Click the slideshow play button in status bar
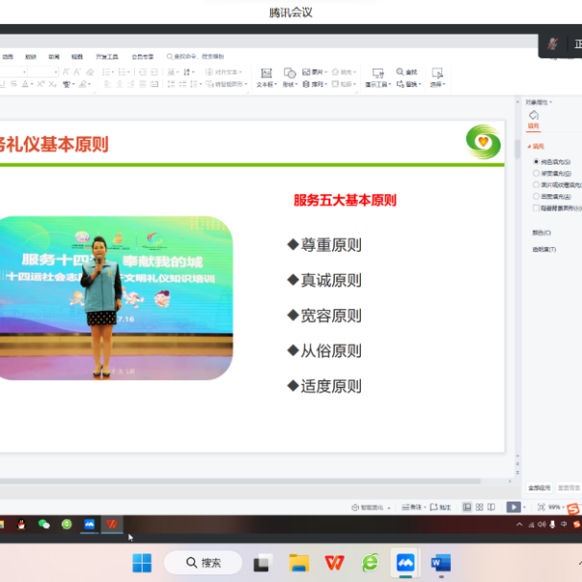This screenshot has width=582, height=582. pos(514,507)
